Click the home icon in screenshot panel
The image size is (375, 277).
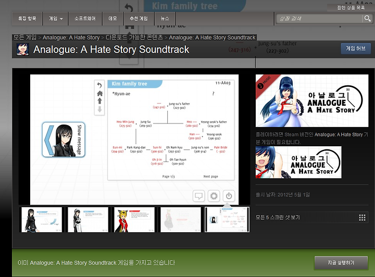pos(99,93)
